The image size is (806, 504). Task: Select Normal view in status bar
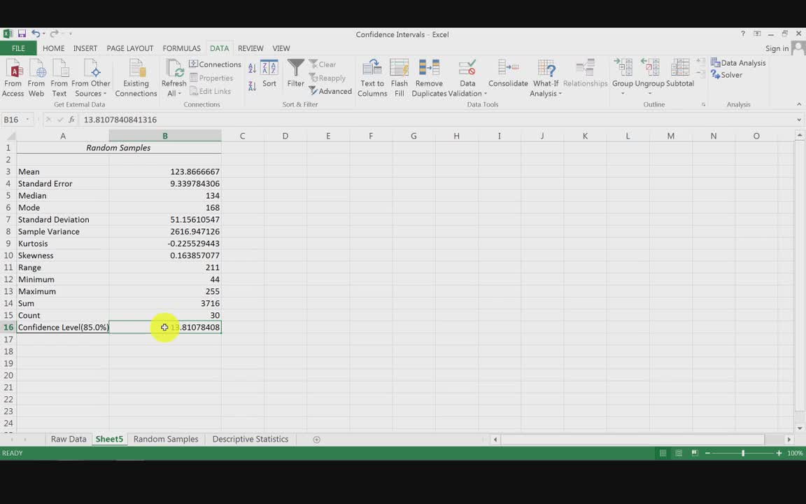point(663,454)
